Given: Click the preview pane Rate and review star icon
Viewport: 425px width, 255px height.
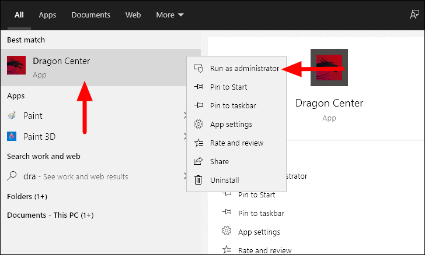Looking at the screenshot, I should (227, 249).
